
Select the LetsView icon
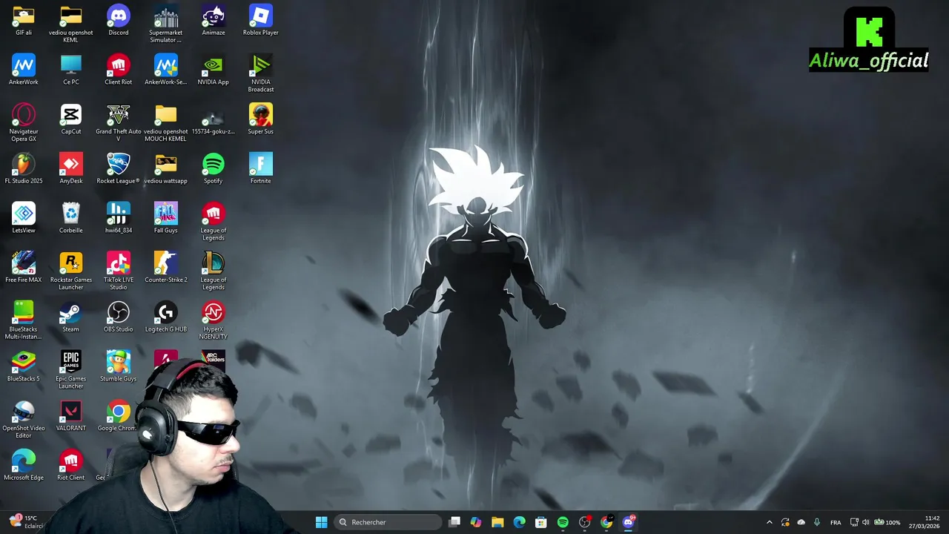[24, 218]
